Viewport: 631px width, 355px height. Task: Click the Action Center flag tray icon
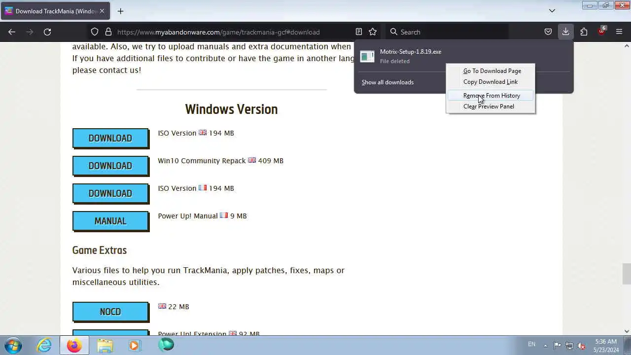(558, 346)
